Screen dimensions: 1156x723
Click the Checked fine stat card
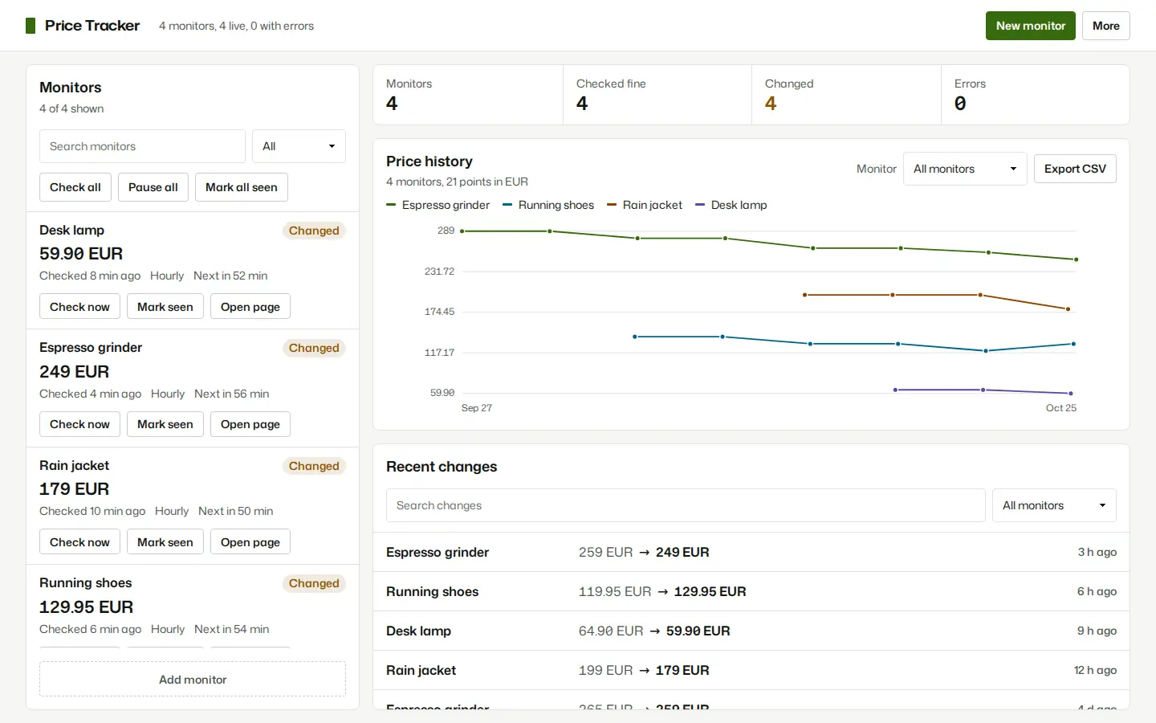click(x=657, y=95)
